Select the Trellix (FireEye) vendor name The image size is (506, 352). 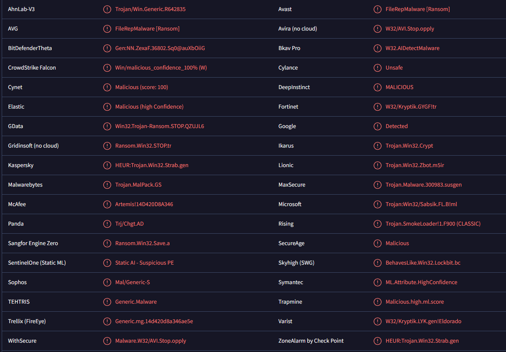[27, 321]
